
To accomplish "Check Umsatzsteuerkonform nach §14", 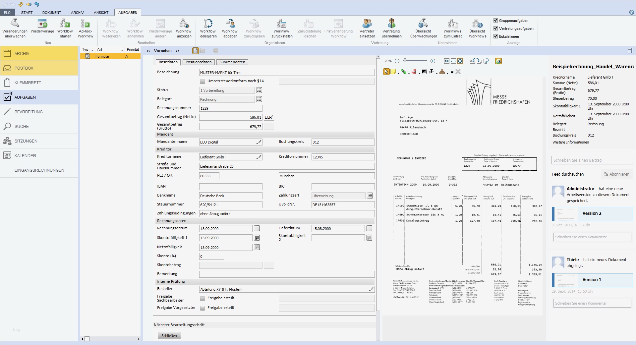I will [x=202, y=81].
